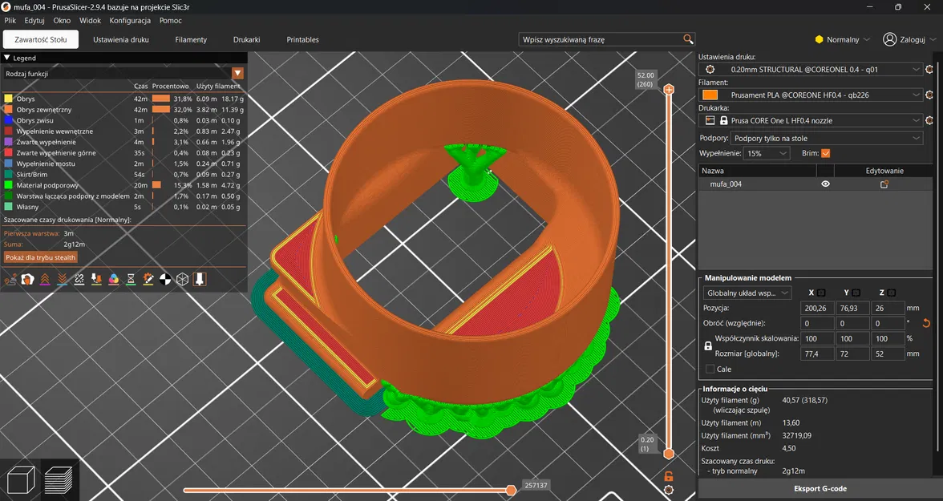Switch to the sliced layers preview icon
Image resolution: width=943 pixels, height=501 pixels.
[x=59, y=480]
